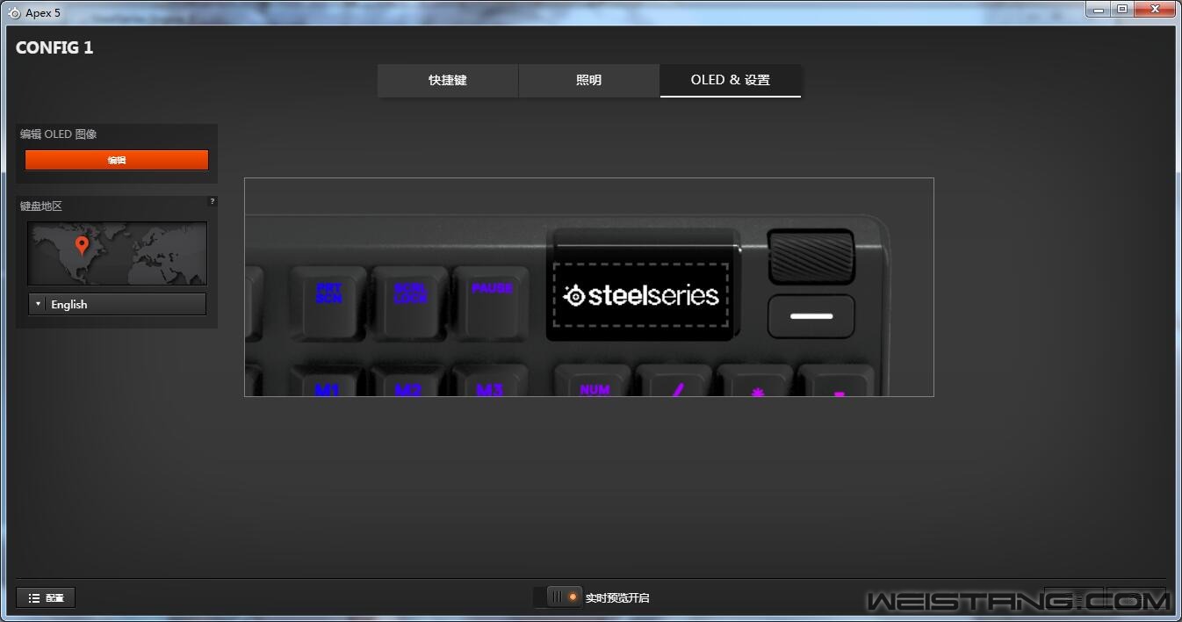1182x622 pixels.
Task: Minimize the Apex 5 window
Action: pyautogui.click(x=1098, y=9)
